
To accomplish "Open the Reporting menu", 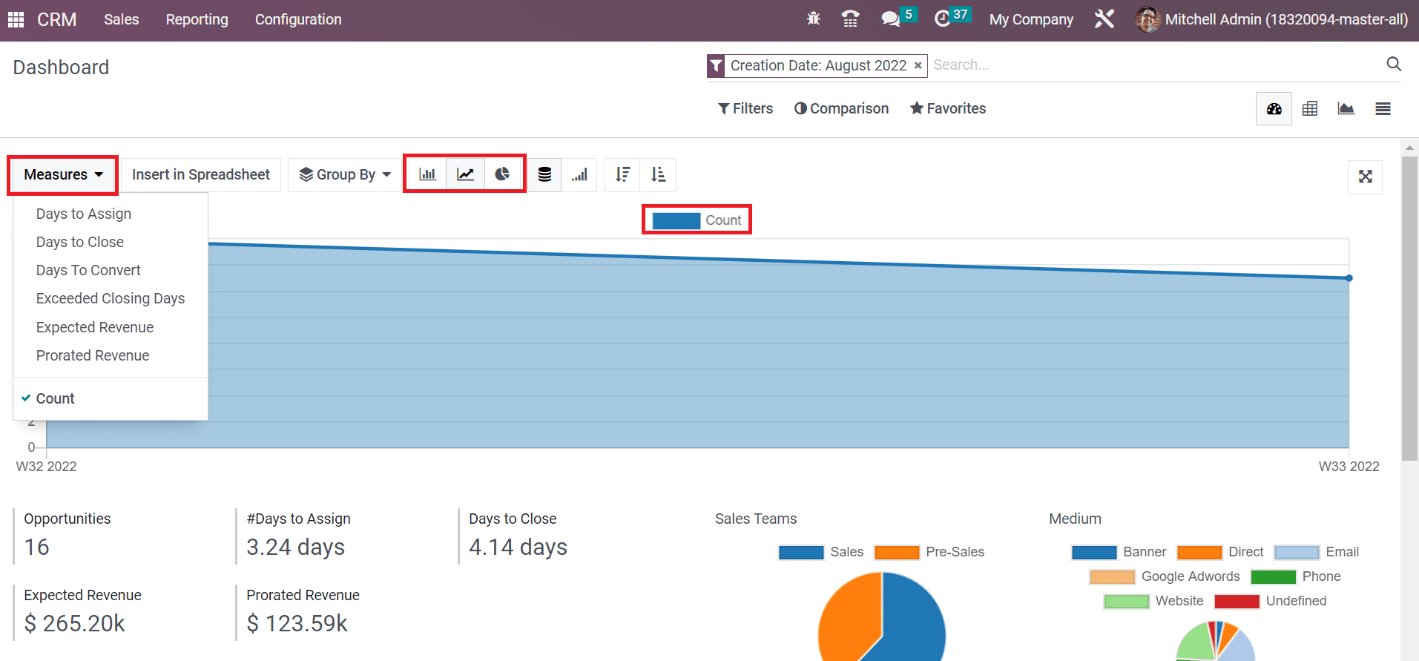I will pyautogui.click(x=197, y=19).
